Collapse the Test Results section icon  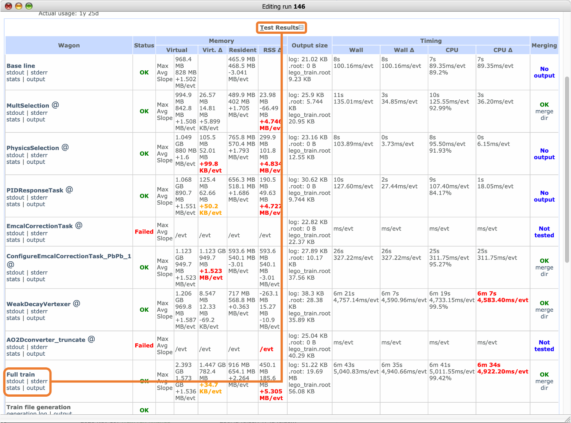coord(301,27)
